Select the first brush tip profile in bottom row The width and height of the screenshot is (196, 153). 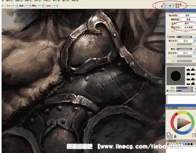tap(188, 84)
